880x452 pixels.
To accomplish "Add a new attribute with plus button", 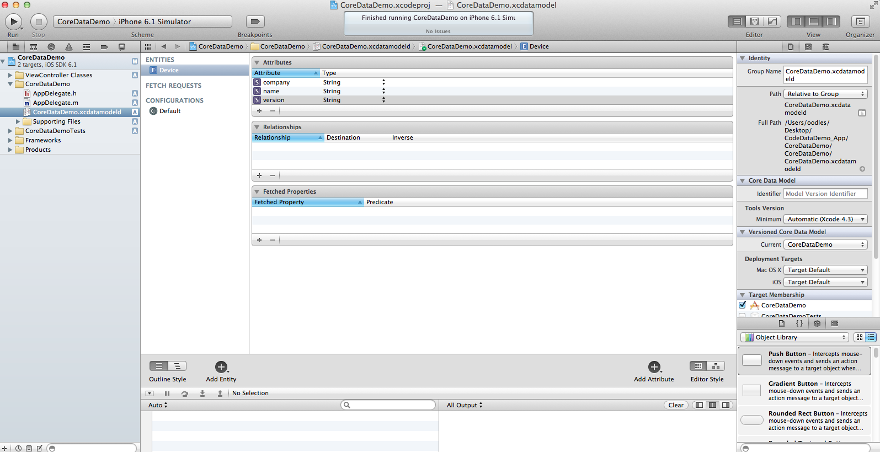I will pyautogui.click(x=259, y=111).
